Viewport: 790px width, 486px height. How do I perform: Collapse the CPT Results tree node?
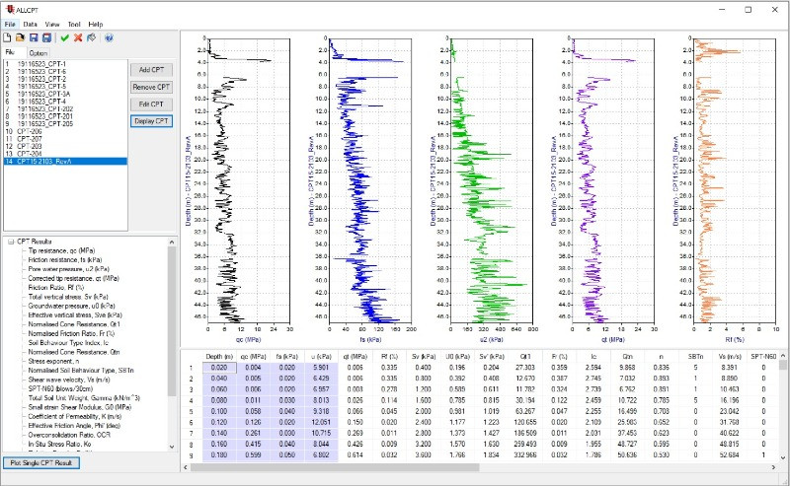[11, 242]
